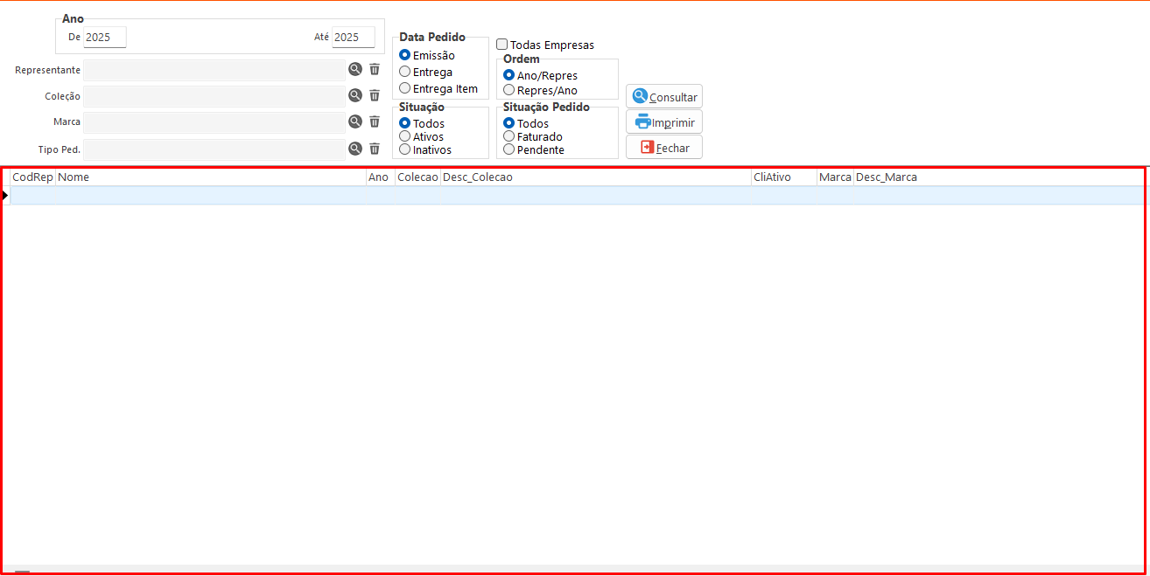Viewport: 1150px width, 576px height.
Task: Click the trash icon beside Coleção
Action: (375, 96)
